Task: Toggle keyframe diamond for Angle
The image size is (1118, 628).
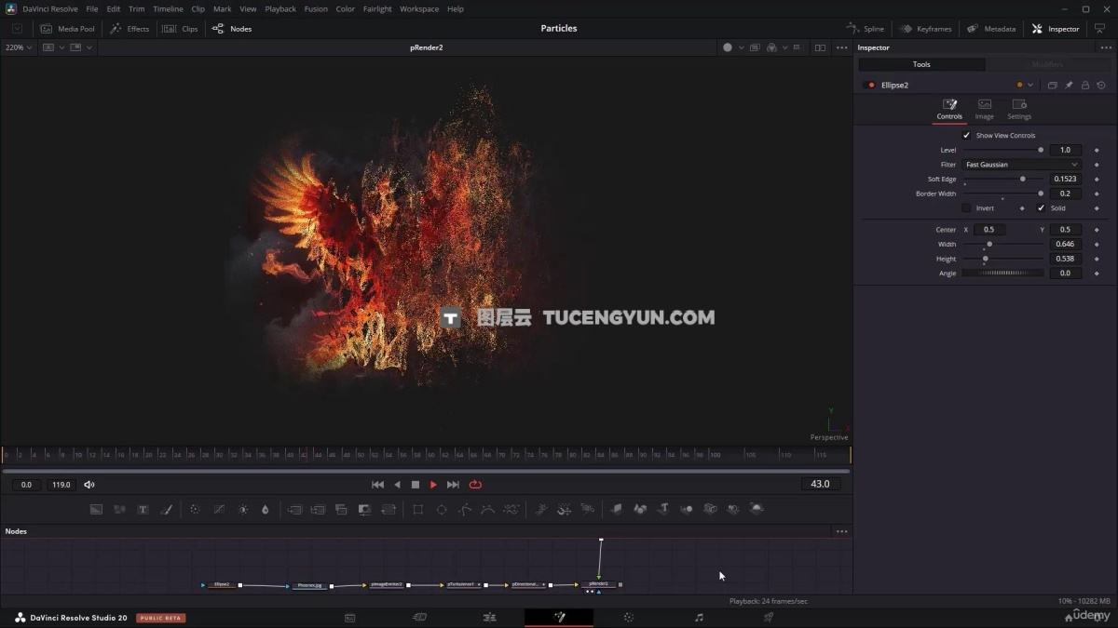Action: pos(1097,274)
